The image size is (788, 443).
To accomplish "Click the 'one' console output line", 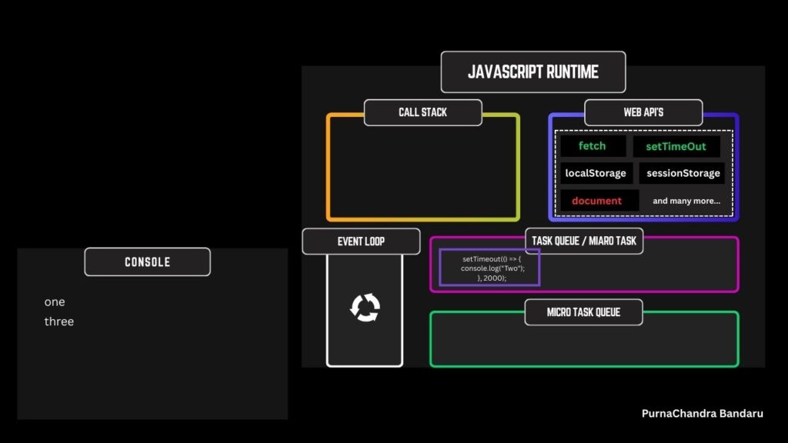I will pyautogui.click(x=55, y=302).
